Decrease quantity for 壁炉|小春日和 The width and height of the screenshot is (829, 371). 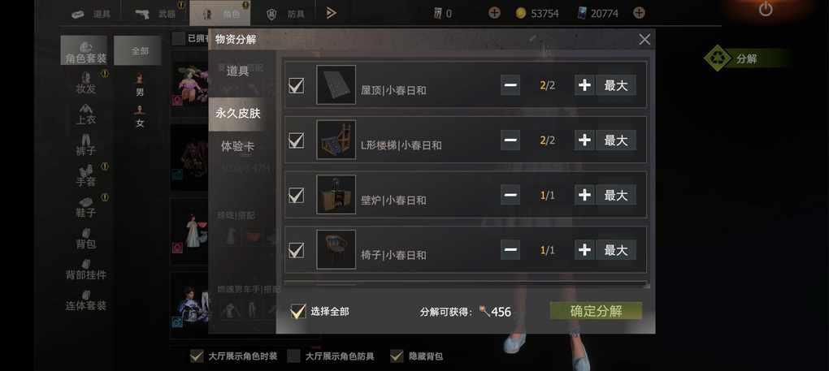[x=510, y=195]
